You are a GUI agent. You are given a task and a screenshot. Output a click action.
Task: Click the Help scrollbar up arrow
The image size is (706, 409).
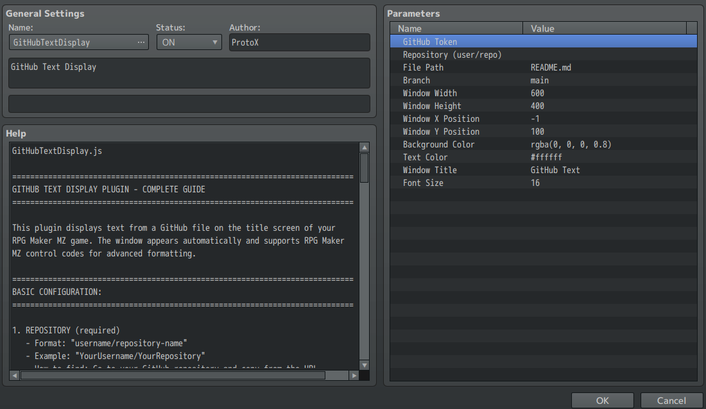tap(365, 147)
